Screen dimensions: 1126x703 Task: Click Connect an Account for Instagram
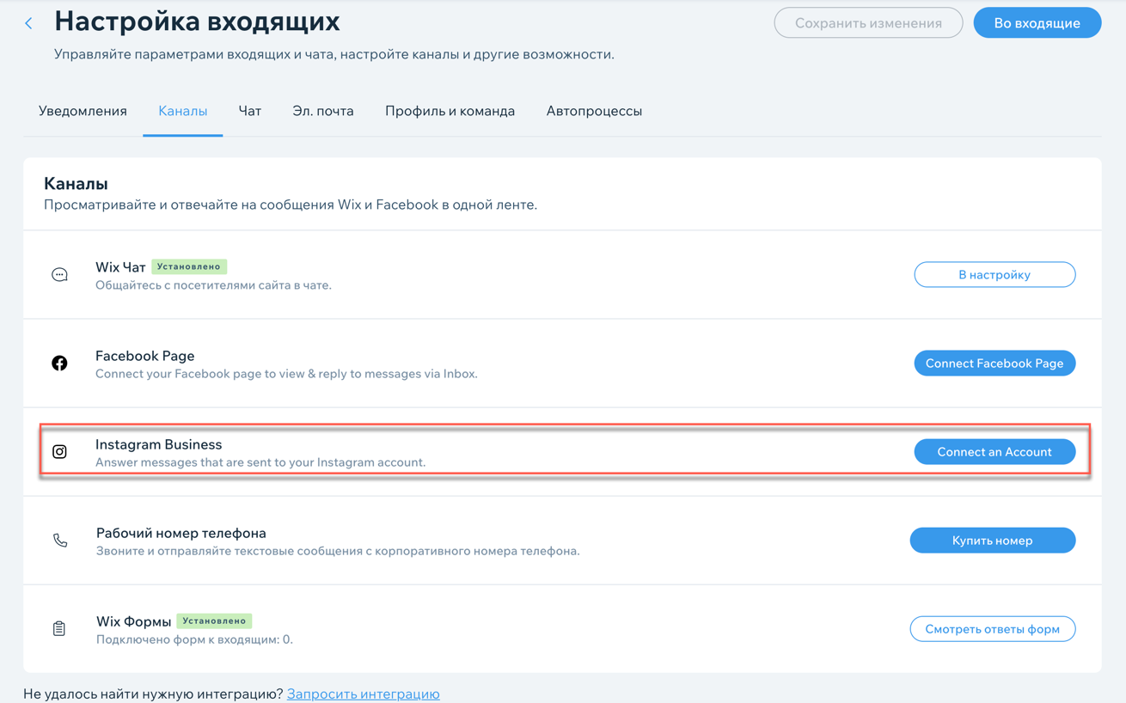[x=994, y=452]
